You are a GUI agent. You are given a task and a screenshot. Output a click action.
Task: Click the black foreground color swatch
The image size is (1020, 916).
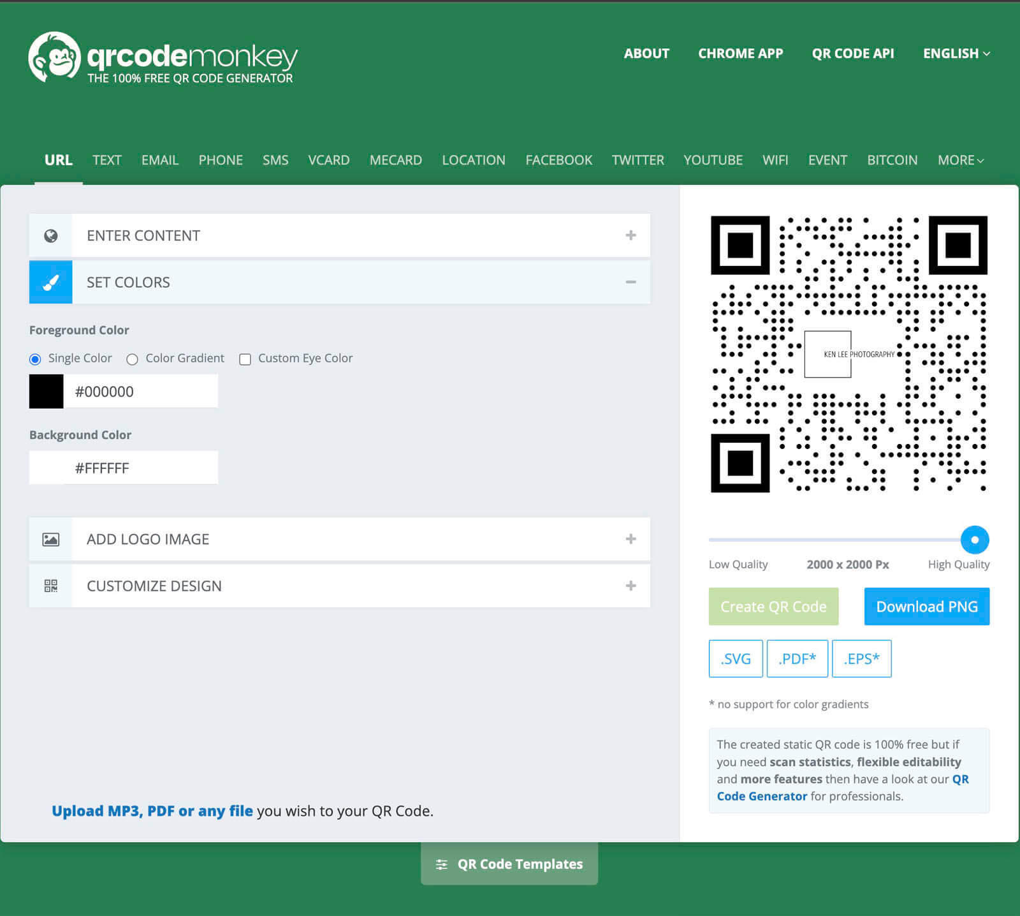point(47,391)
